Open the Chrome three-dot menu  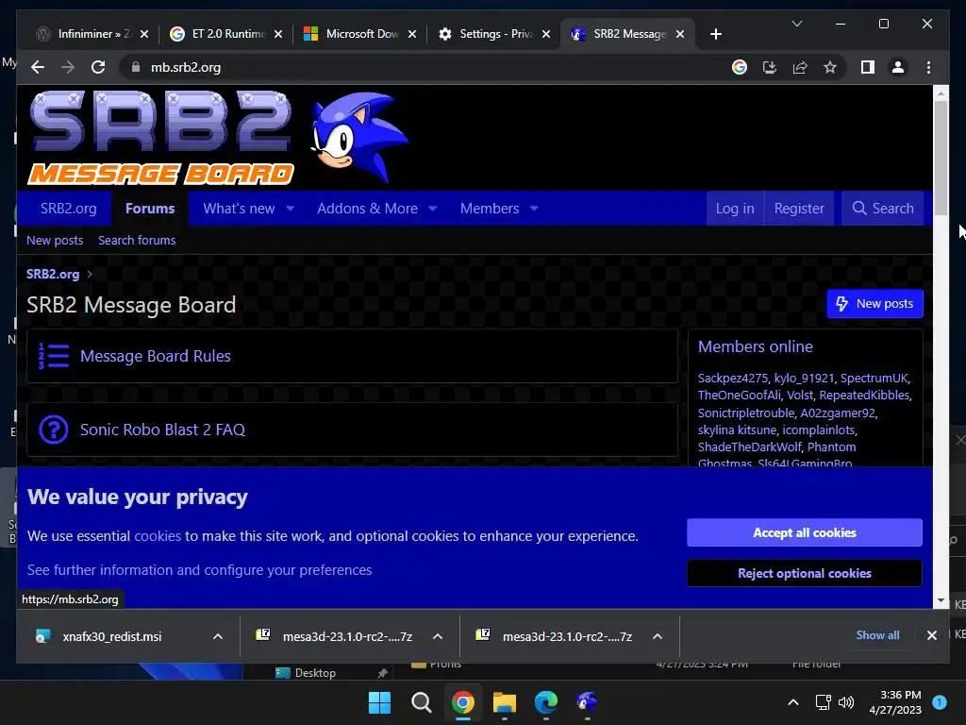point(928,67)
